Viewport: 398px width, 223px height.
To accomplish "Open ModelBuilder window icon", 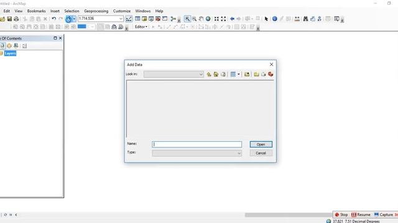I will [x=174, y=19].
